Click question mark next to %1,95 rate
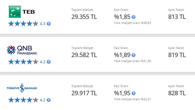Screen dimensions: 195x110 (134, 93)
